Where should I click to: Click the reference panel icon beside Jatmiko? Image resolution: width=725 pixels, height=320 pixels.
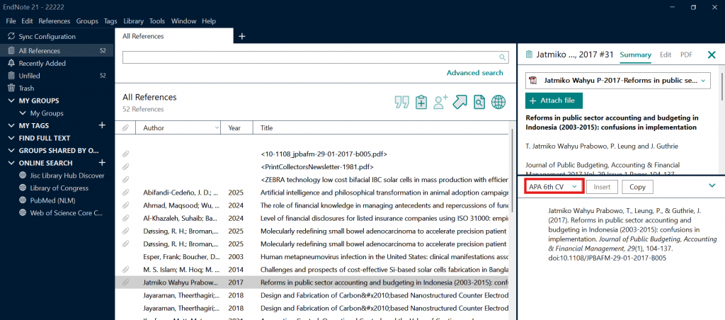tap(529, 55)
